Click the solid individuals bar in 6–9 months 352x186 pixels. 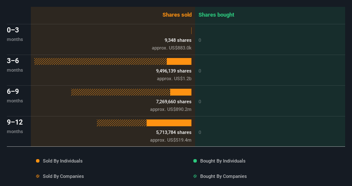point(181,92)
